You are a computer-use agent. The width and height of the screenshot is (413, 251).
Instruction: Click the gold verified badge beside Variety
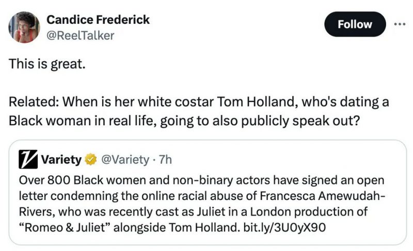tap(90, 160)
